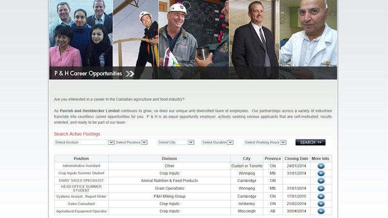Screen dimensions: 388x218
Task: Open More Info for Dairy Sales Specialist
Action: point(321,181)
